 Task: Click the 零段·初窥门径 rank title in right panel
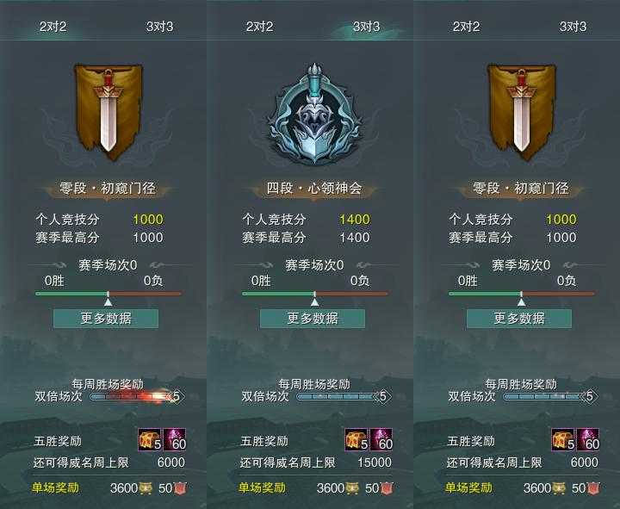(521, 189)
